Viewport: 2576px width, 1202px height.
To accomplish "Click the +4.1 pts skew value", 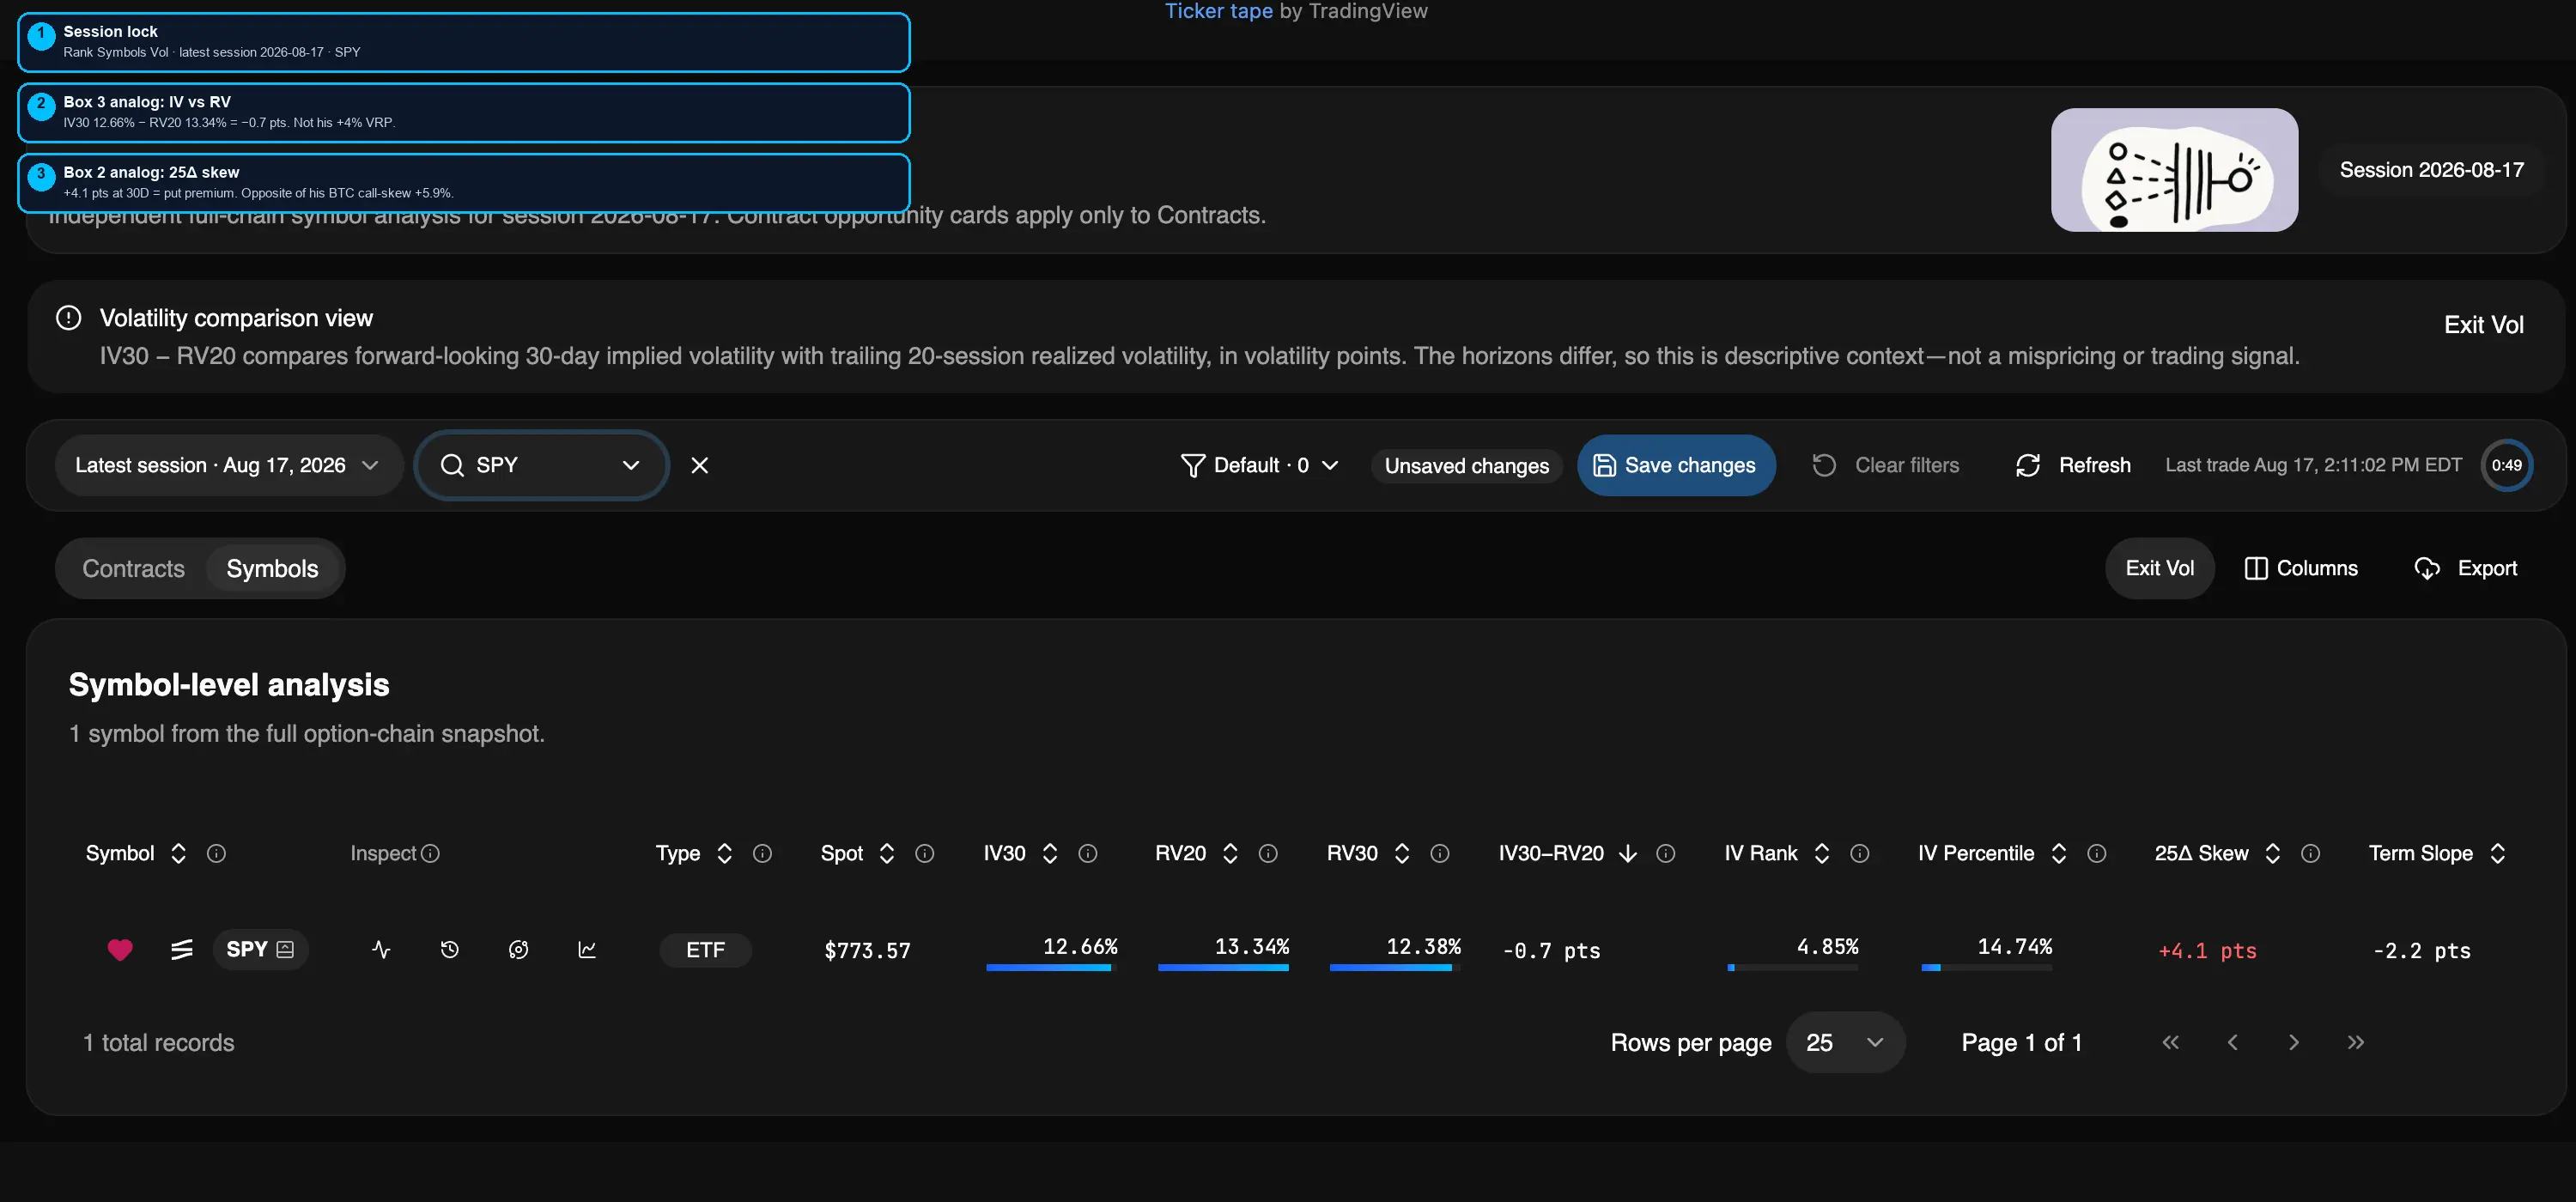I will pos(2207,951).
